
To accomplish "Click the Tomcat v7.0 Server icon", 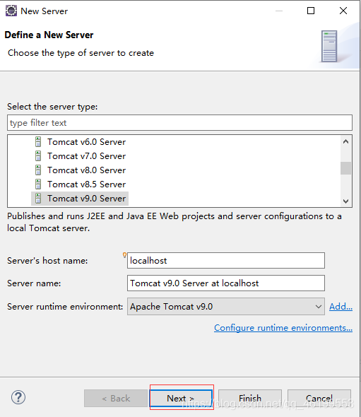I will click(38, 155).
